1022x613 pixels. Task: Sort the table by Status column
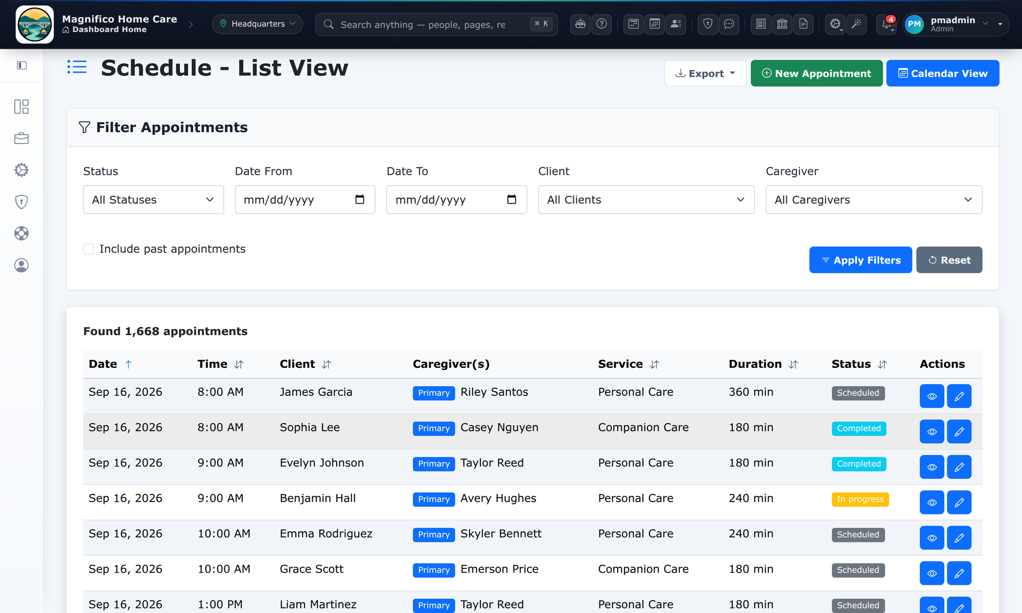882,364
